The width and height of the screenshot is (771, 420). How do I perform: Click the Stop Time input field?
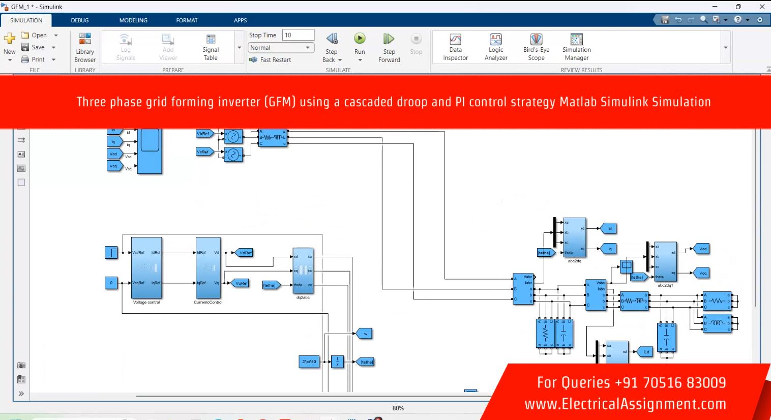[x=299, y=35]
